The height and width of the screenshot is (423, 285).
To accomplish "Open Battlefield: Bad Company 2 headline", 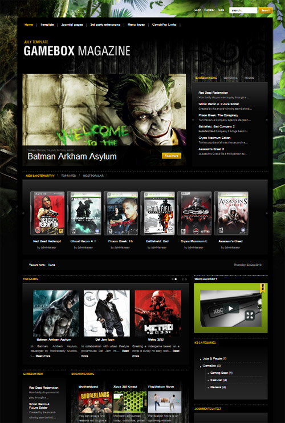I will [217, 126].
